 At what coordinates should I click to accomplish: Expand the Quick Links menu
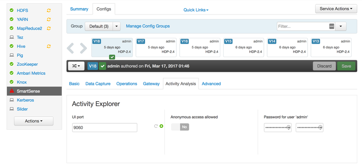[x=196, y=10]
